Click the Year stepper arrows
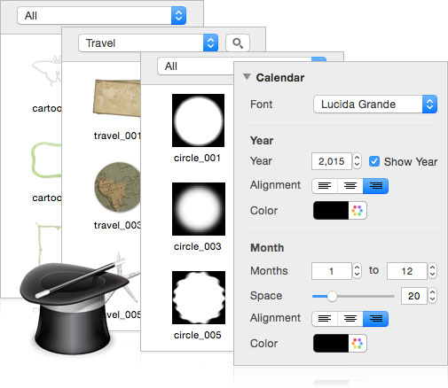The height and width of the screenshot is (388, 448). [357, 161]
